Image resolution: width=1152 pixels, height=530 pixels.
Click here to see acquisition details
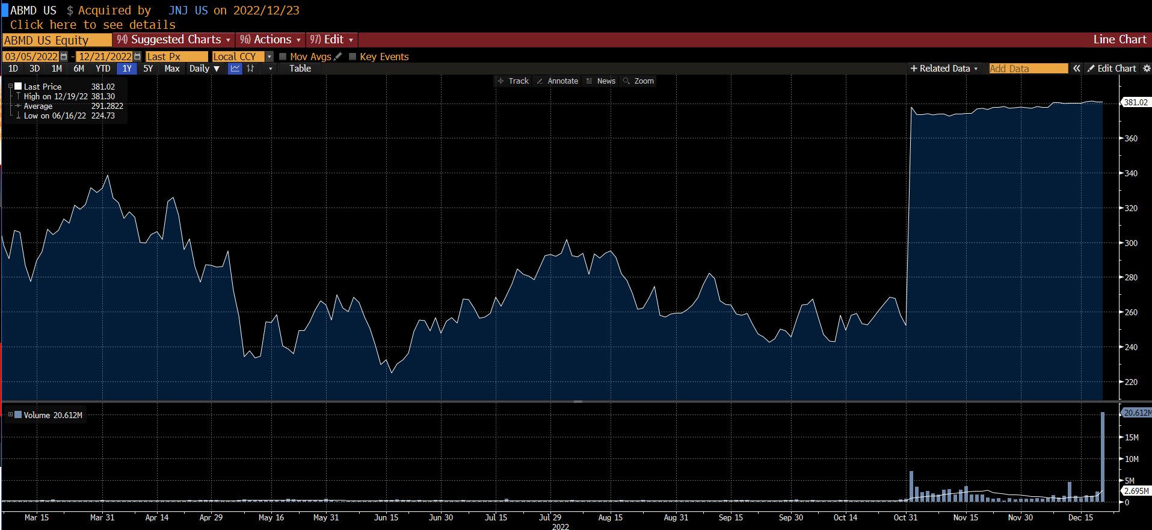pyautogui.click(x=93, y=25)
